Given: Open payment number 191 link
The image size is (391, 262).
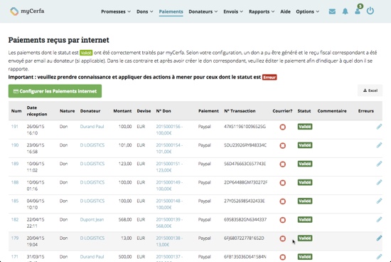Looking at the screenshot, I should tap(15, 127).
